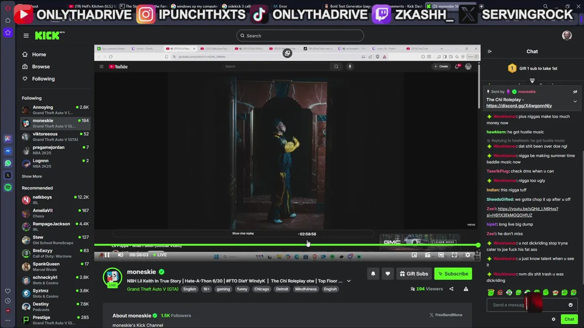The height and width of the screenshot is (328, 584).
Task: Open Opera sidebar Spotify icon
Action: point(8,188)
